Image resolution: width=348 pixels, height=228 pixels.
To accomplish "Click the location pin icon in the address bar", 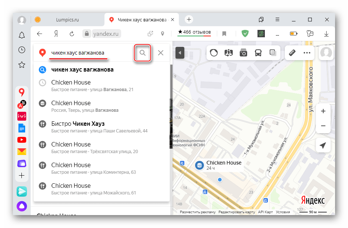I will coord(163,34).
